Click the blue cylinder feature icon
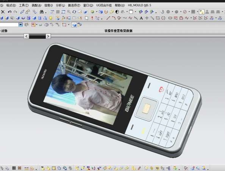Image resolution: width=225 pixels, height=171 pixels. coord(28,18)
